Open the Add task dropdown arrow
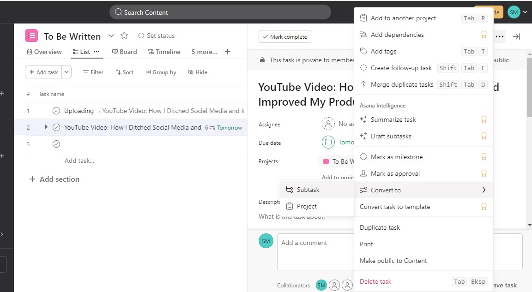 pyautogui.click(x=66, y=72)
